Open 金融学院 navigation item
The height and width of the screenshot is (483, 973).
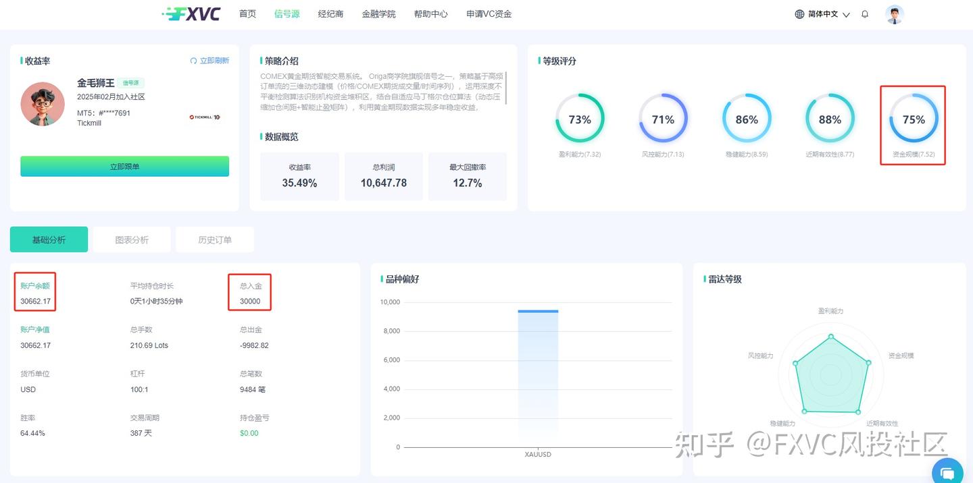click(x=378, y=14)
